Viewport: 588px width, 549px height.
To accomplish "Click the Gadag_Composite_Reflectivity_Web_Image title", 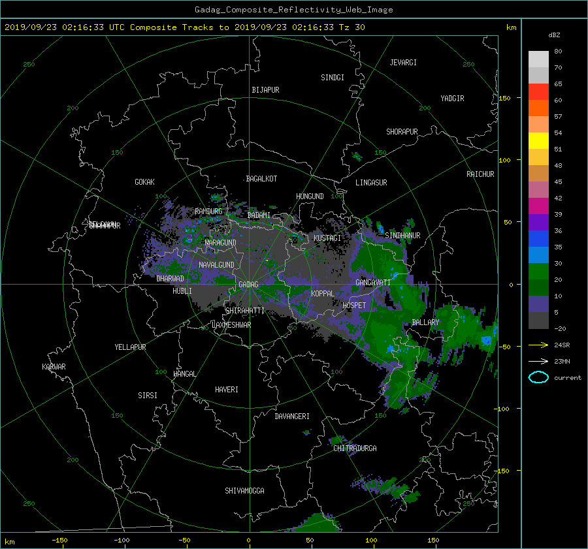I will pos(293,10).
